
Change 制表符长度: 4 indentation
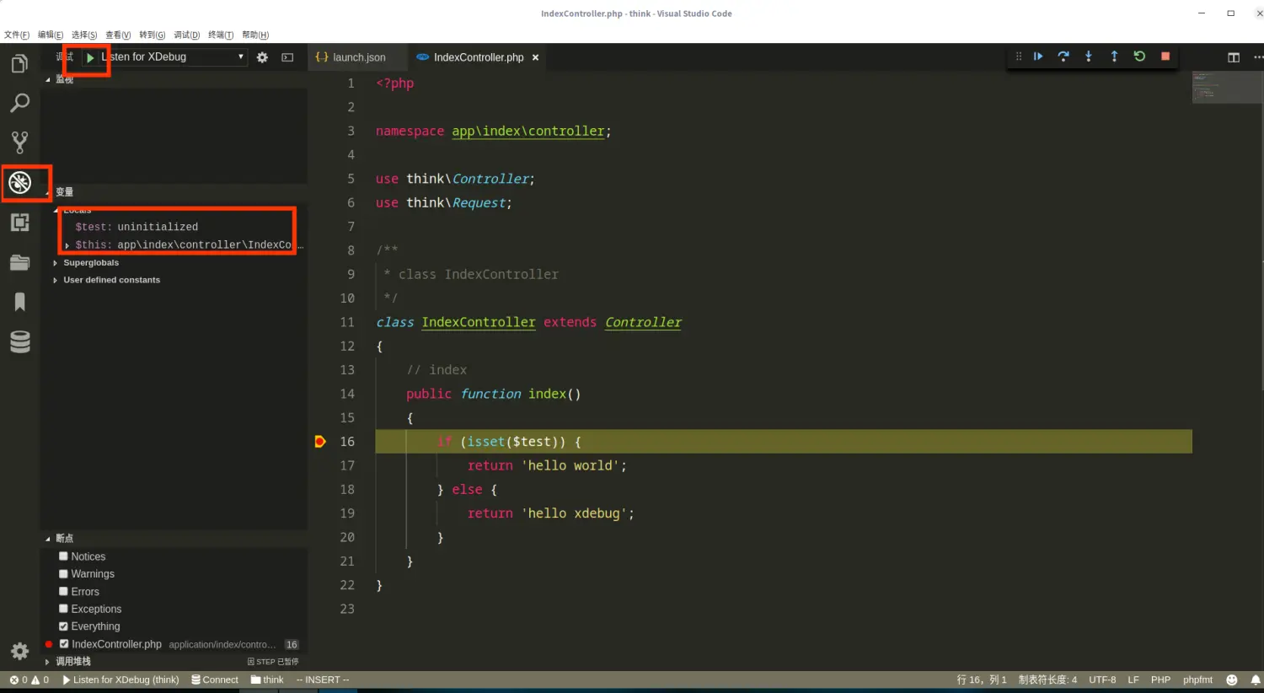tap(1047, 680)
